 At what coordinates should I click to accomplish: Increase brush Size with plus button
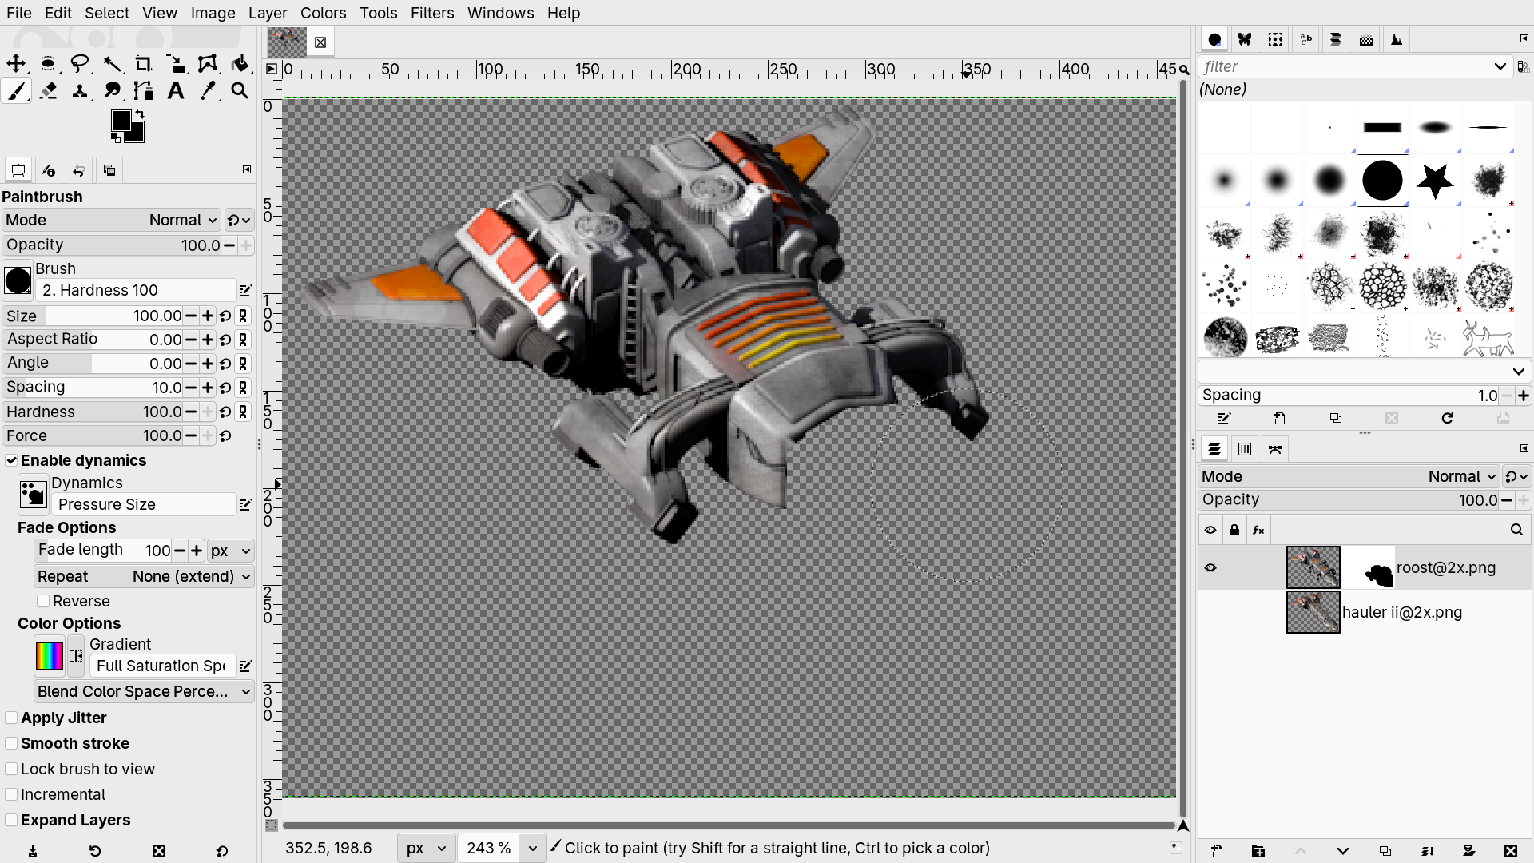tap(208, 316)
